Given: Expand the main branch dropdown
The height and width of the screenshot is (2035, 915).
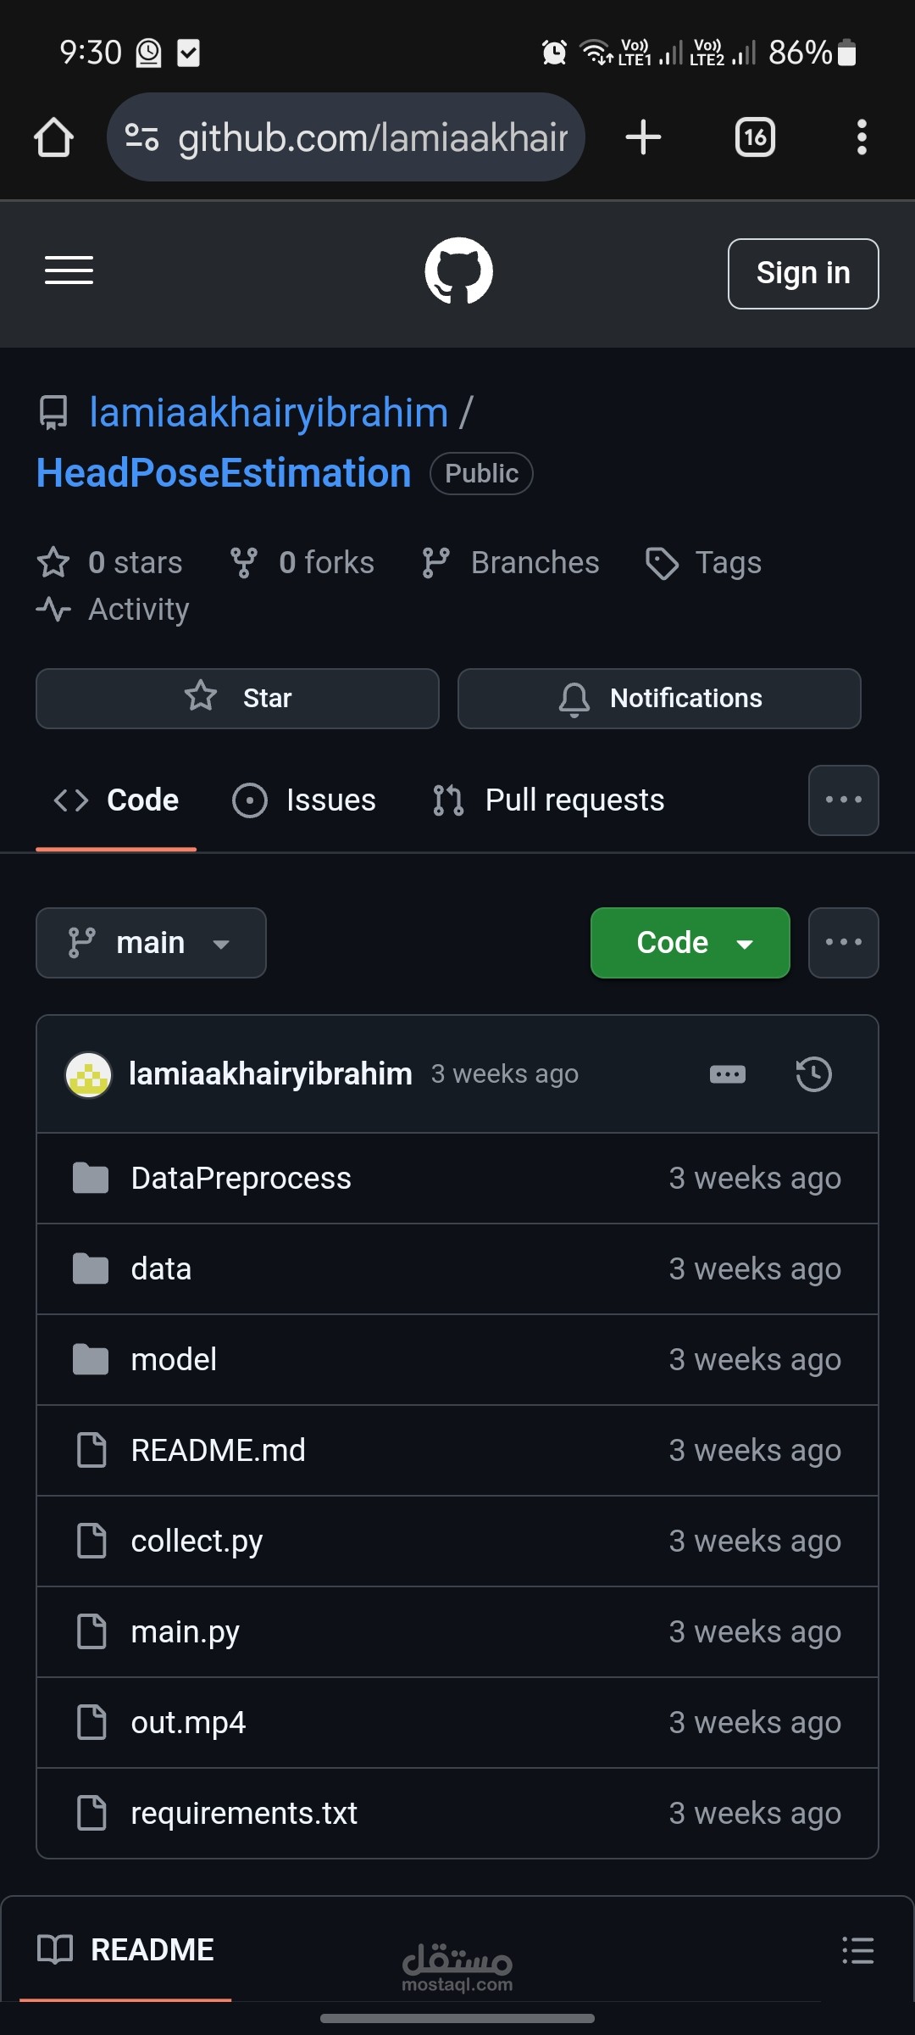Looking at the screenshot, I should click(x=151, y=943).
